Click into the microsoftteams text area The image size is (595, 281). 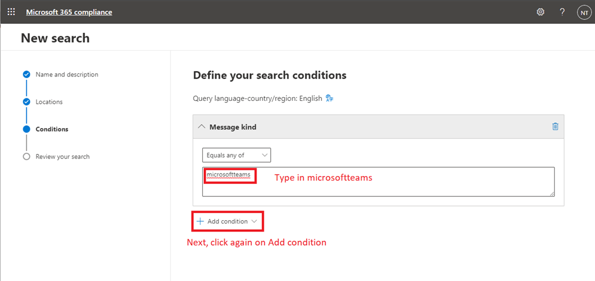click(379, 182)
